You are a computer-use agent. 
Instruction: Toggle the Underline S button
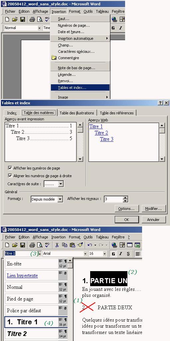point(128,254)
